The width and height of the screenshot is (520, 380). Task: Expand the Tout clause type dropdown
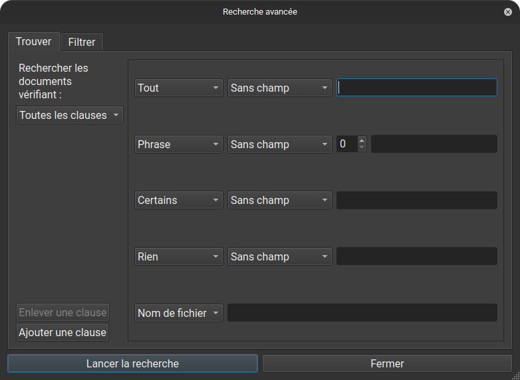(178, 88)
